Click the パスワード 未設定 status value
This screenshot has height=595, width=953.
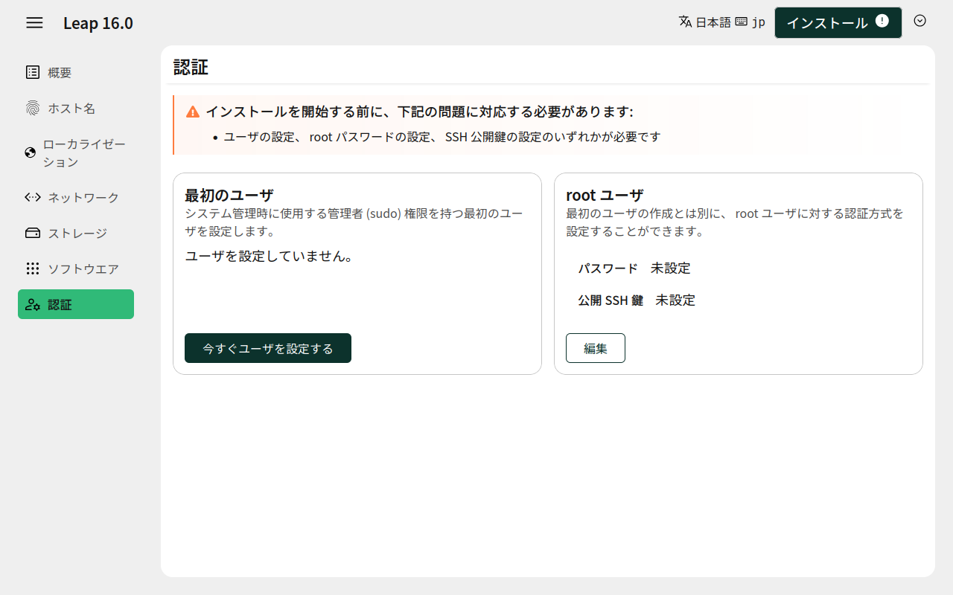click(671, 268)
